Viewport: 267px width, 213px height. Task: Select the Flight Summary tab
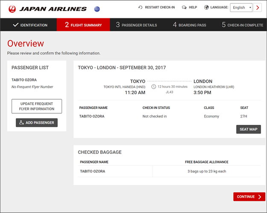(x=83, y=25)
